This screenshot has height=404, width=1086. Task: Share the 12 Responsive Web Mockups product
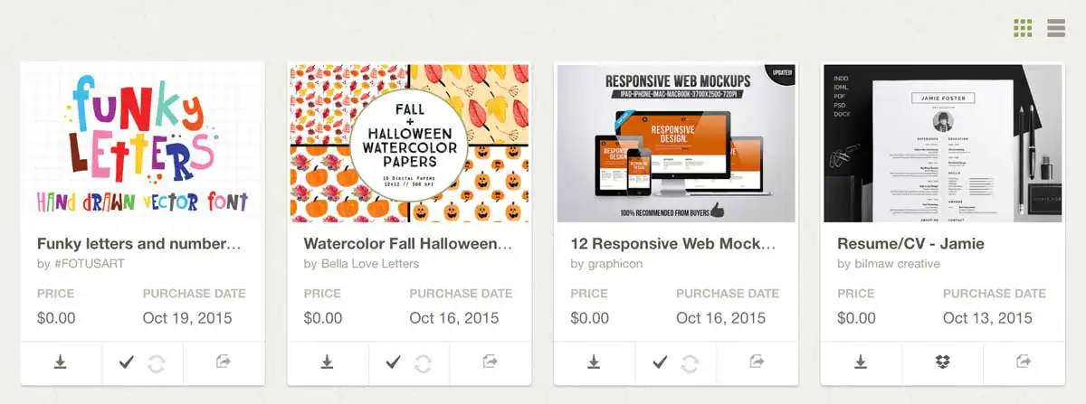point(757,362)
